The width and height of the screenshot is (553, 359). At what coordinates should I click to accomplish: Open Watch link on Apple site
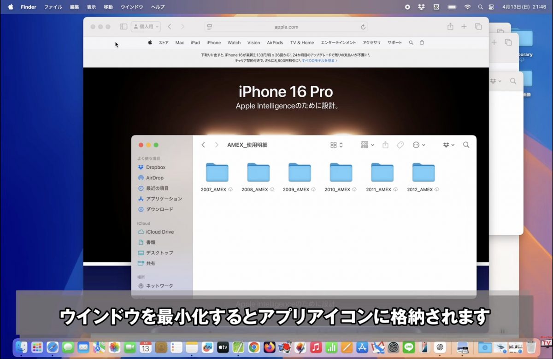(x=234, y=42)
